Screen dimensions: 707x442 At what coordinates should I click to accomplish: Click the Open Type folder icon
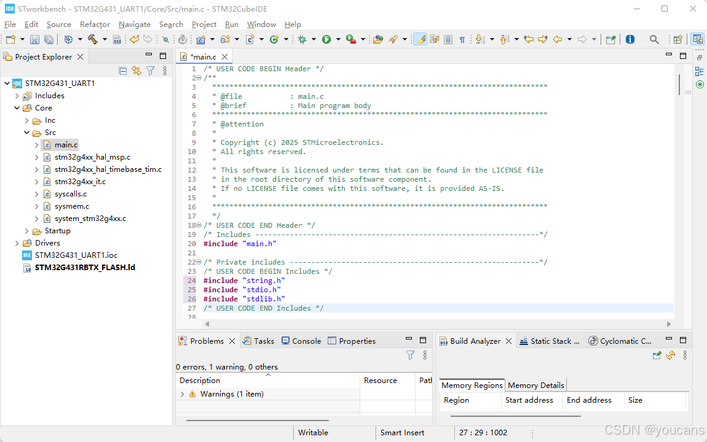[378, 40]
